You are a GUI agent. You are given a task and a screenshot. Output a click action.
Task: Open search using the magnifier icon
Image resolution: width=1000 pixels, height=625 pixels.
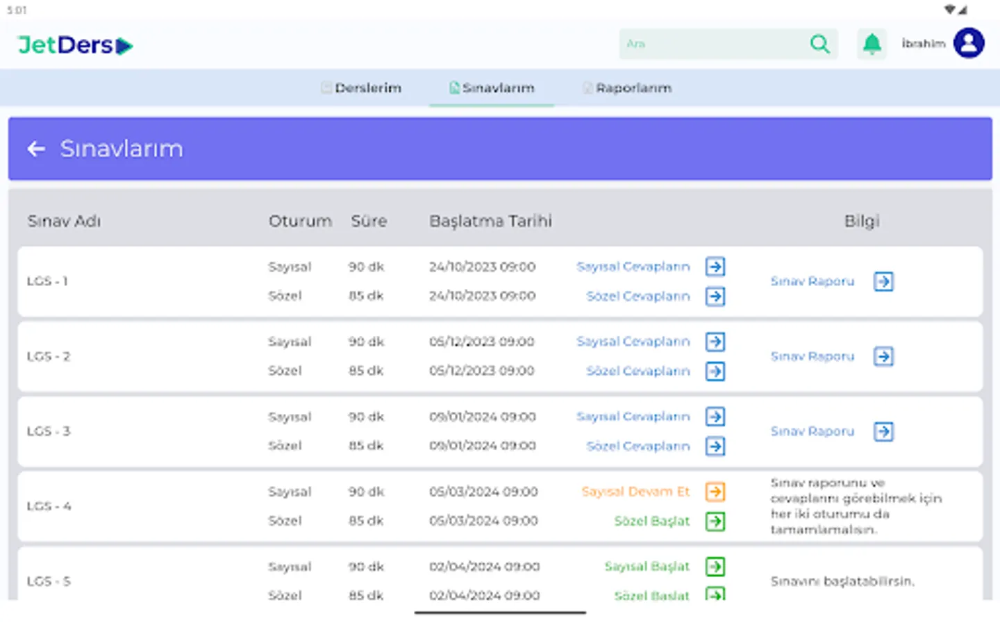820,44
